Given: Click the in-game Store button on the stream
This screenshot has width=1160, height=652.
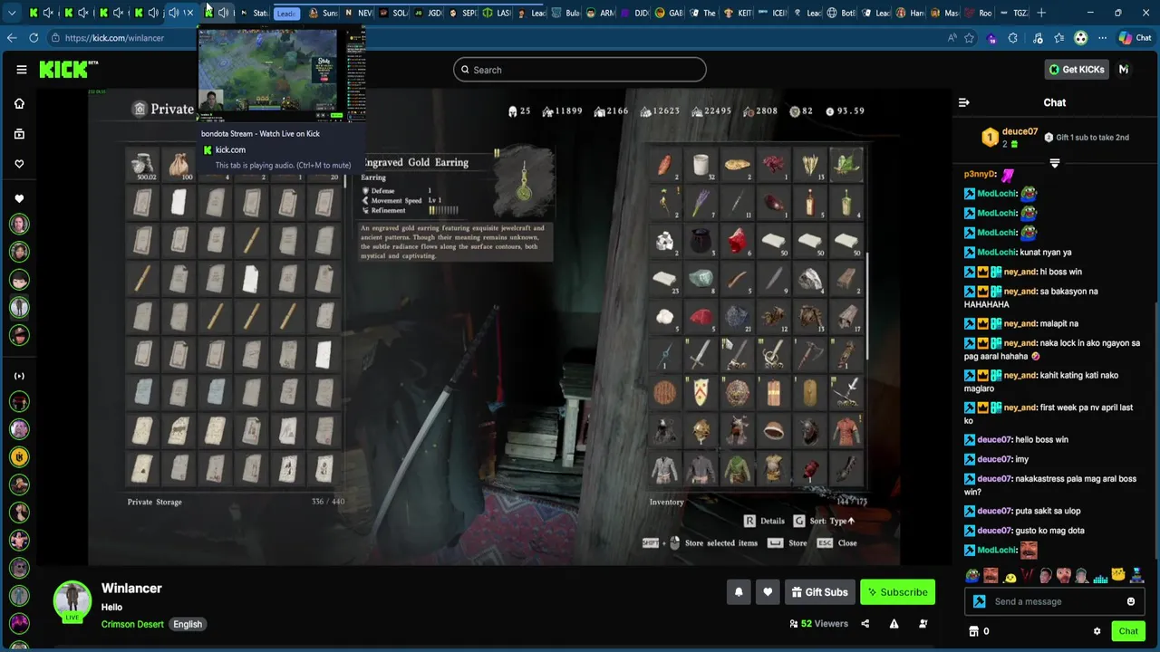Looking at the screenshot, I should point(788,543).
